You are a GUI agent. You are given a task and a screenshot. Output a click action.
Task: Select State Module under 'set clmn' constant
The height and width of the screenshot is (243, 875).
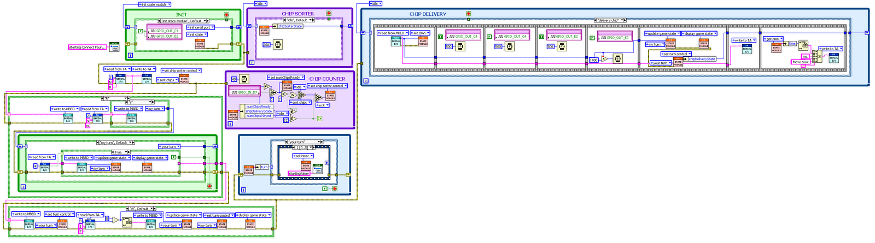423,42
